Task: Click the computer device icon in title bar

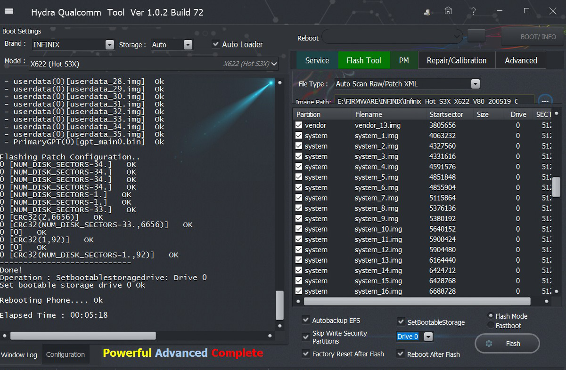Action: pos(427,12)
